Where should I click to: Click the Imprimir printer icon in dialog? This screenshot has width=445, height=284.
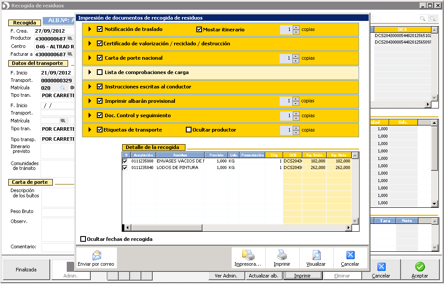[282, 255]
